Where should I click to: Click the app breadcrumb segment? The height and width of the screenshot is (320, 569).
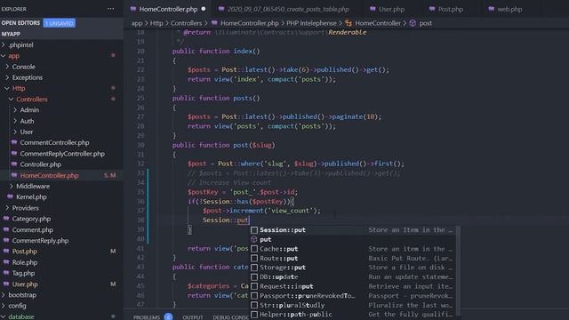click(x=136, y=23)
